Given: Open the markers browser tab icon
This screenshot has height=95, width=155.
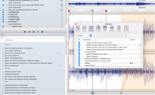Looking at the screenshot, I should click(38, 32).
